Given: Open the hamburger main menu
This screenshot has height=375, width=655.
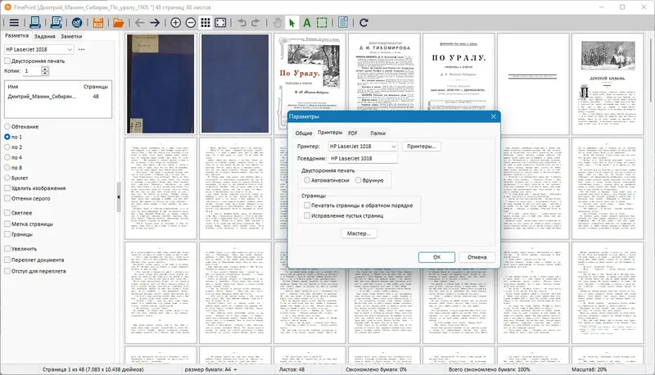Looking at the screenshot, I should point(14,23).
